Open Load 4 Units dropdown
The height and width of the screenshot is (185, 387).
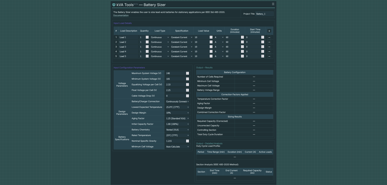pos(219,52)
